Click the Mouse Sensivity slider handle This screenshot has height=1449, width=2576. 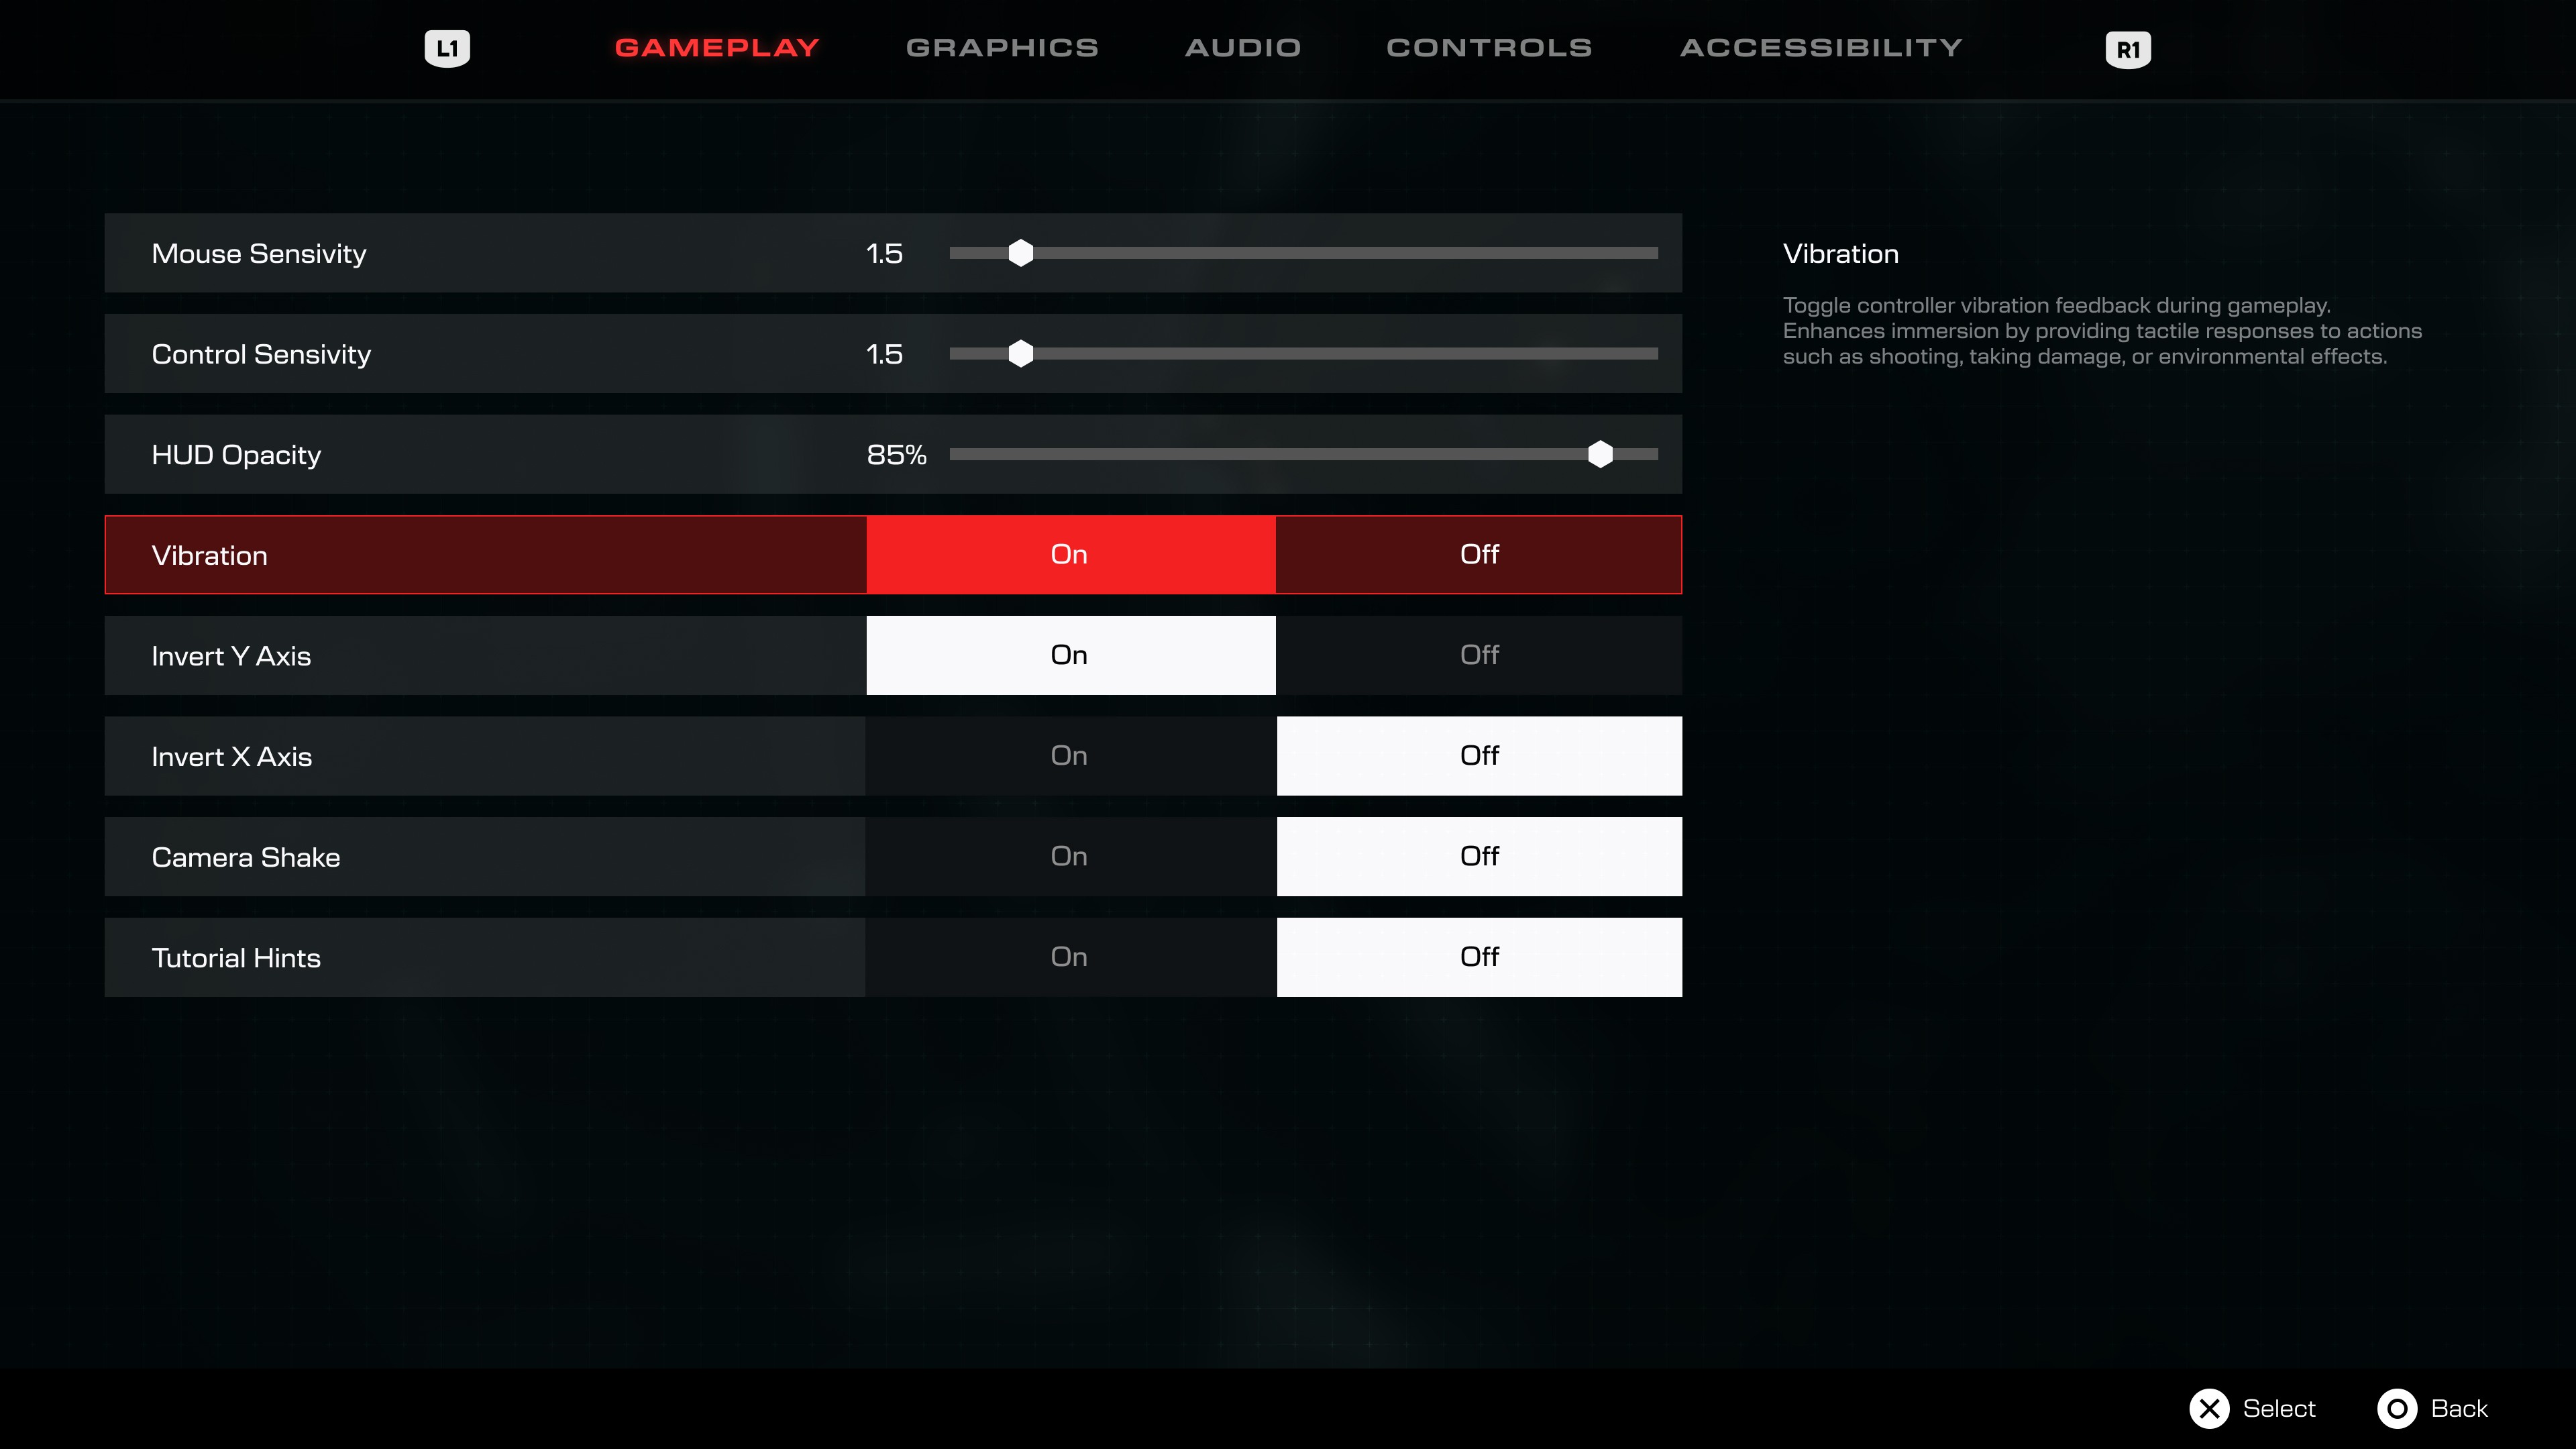pyautogui.click(x=1020, y=253)
